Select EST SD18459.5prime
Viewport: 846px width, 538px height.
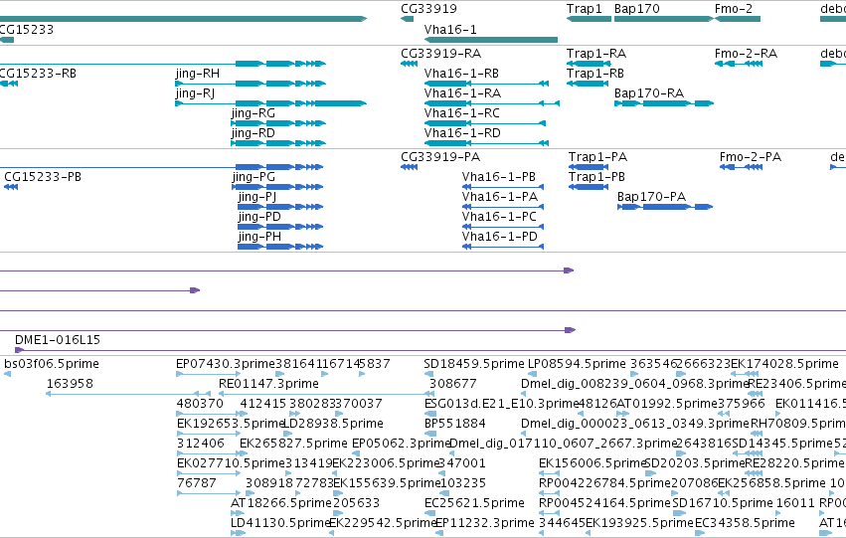(x=428, y=373)
